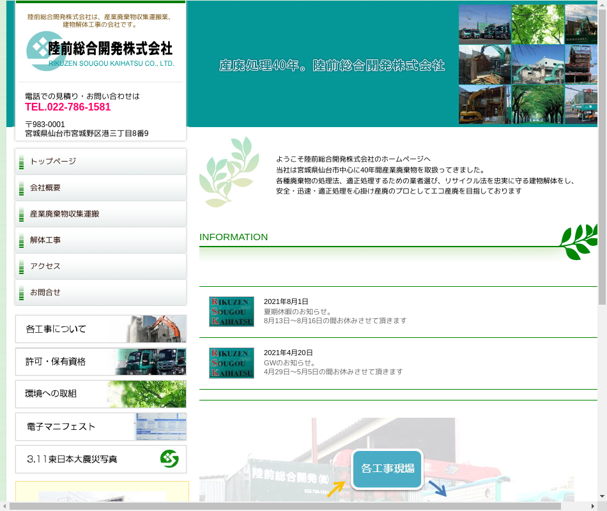The image size is (607, 511).
Task: Select the 夏期休暇のお知らせ news text
Action: (x=297, y=312)
